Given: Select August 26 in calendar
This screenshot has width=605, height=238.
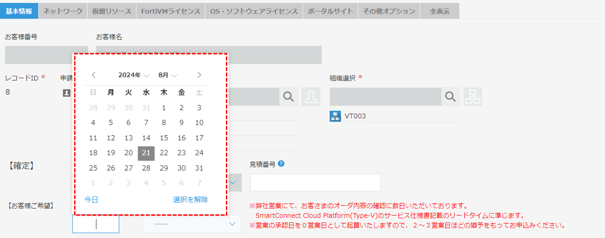Looking at the screenshot, I should [111, 168].
